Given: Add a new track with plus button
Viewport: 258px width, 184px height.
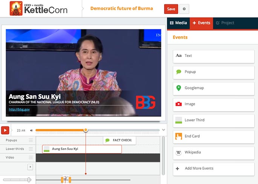Looking at the screenshot, I should pos(30,167).
